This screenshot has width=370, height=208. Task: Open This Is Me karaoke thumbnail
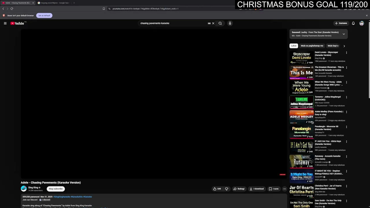[301, 73]
